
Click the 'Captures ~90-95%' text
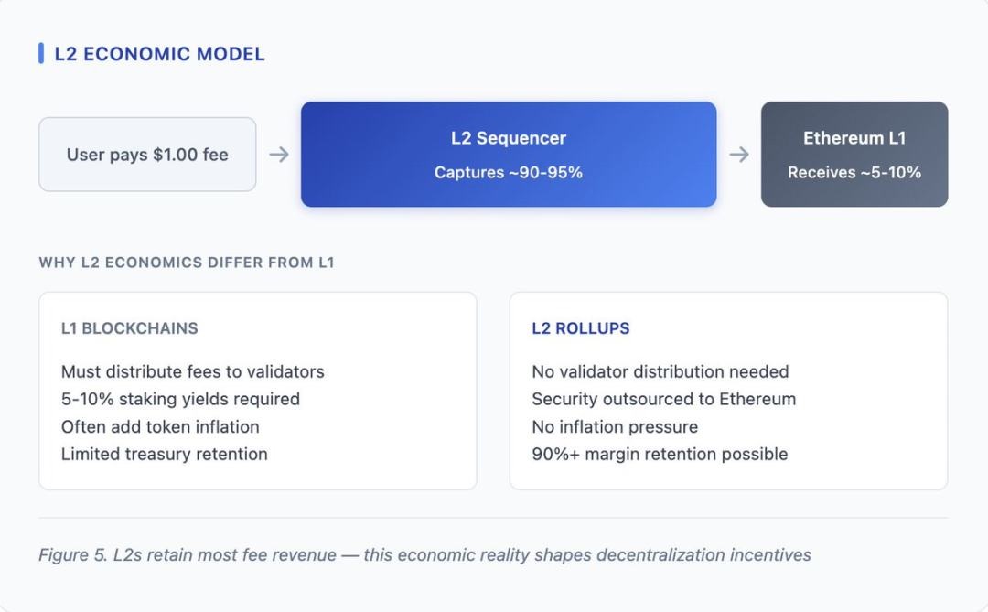(509, 172)
